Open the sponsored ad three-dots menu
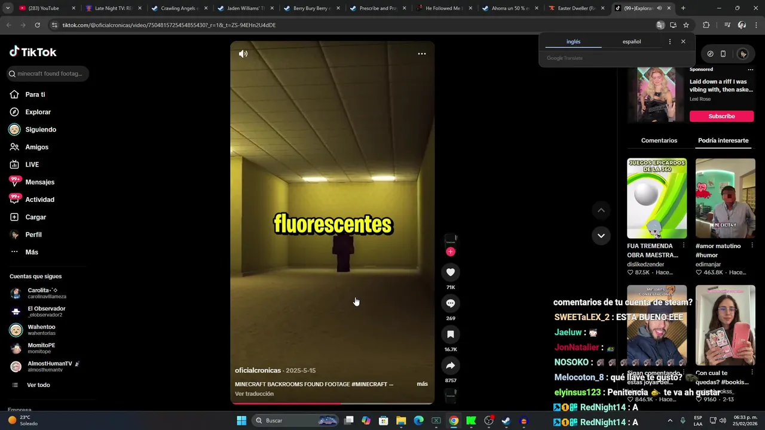This screenshot has height=430, width=765. [751, 69]
